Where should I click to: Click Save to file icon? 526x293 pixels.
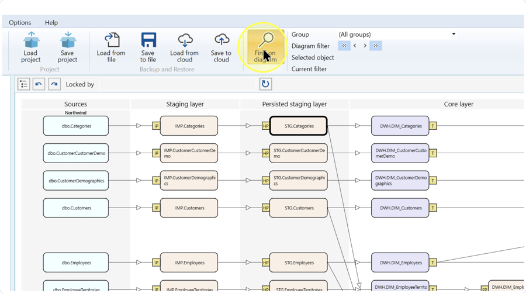pos(148,40)
